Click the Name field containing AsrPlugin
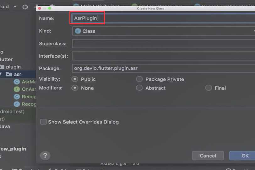 (163, 18)
